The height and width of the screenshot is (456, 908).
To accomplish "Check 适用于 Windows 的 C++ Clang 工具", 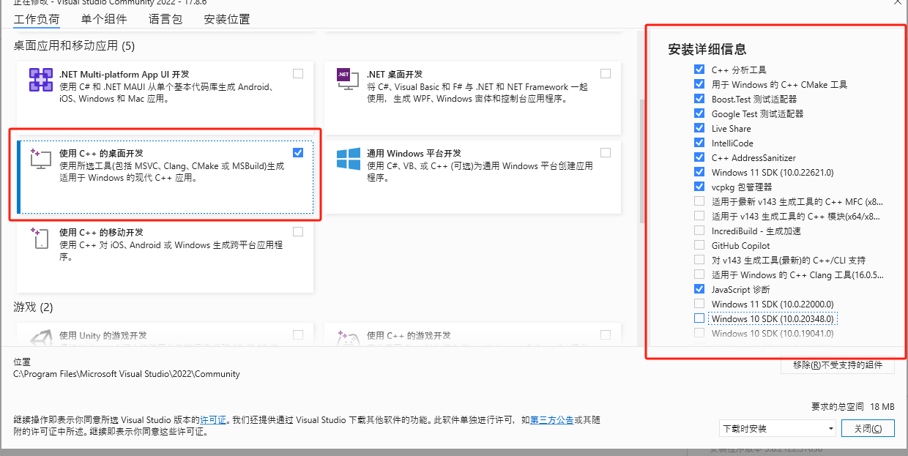I will tap(699, 274).
